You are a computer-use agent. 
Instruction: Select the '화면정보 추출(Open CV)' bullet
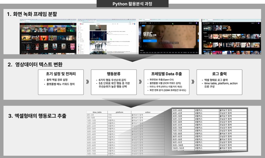(x=162, y=79)
